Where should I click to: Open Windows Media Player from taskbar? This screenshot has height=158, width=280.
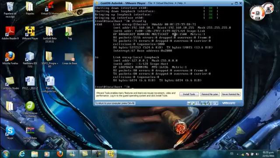[47, 154]
